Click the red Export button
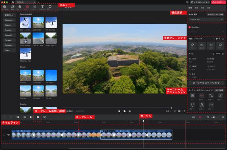 [x=218, y=2]
